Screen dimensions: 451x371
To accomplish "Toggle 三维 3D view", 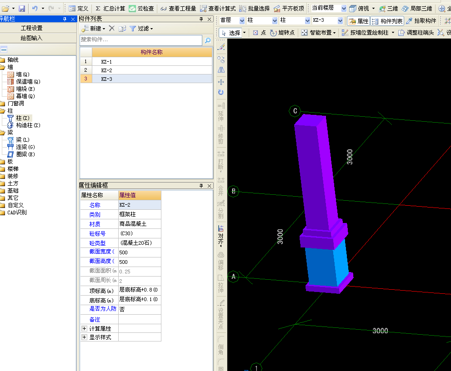I will (x=388, y=9).
